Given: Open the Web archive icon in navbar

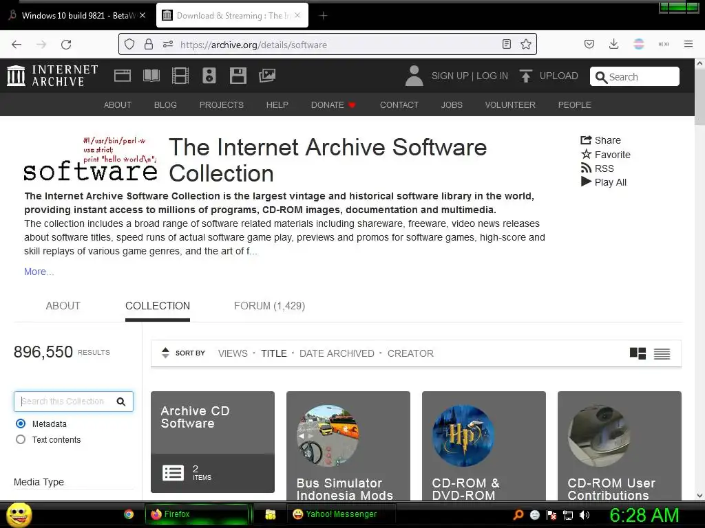Looking at the screenshot, I should click(x=123, y=76).
